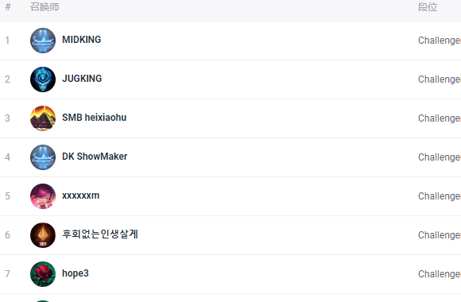
Task: Open the flame avatar of rank 6
Action: click(43, 235)
